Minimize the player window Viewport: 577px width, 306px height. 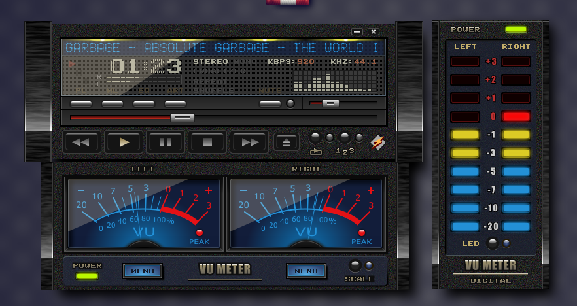point(357,31)
